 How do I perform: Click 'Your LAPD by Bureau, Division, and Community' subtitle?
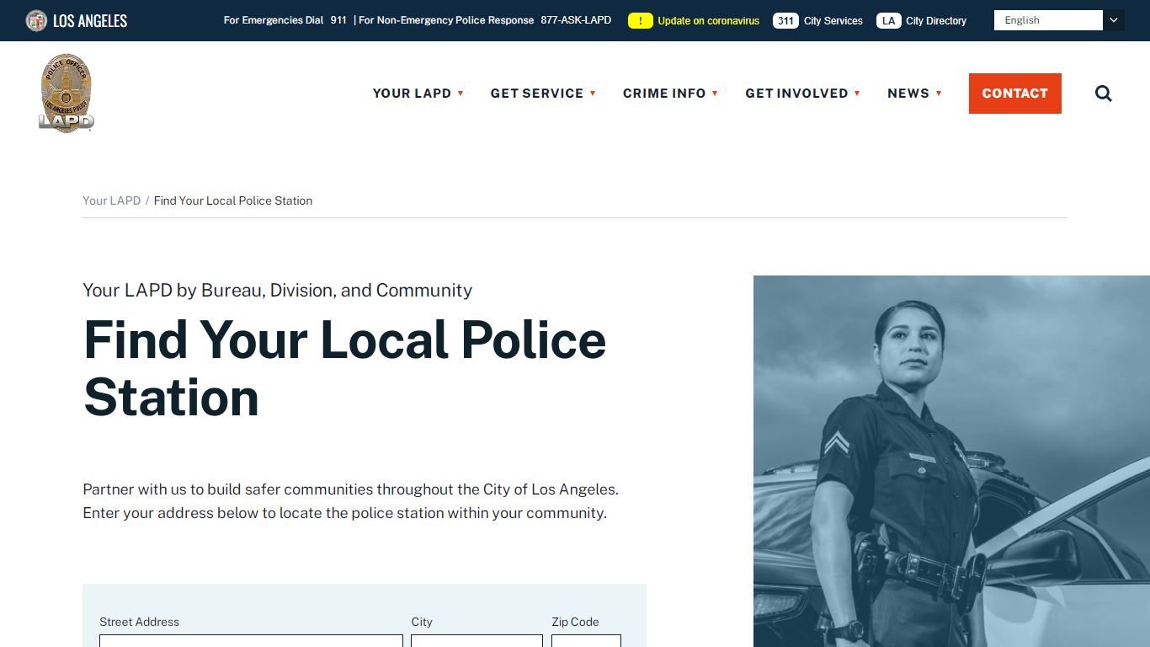(x=277, y=291)
